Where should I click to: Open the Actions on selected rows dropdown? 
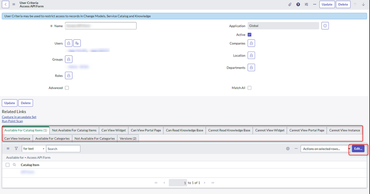coord(326,149)
